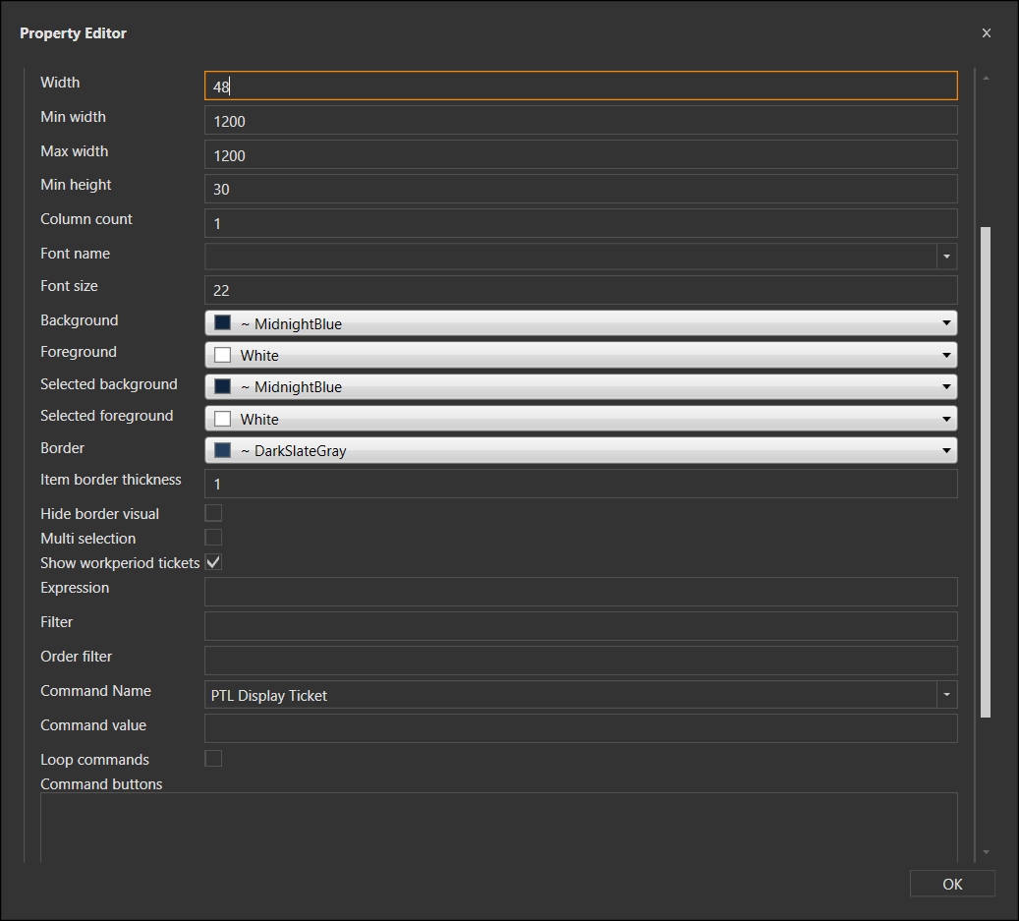Open the Command Name dropdown arrow
The width and height of the screenshot is (1019, 921).
click(x=946, y=695)
